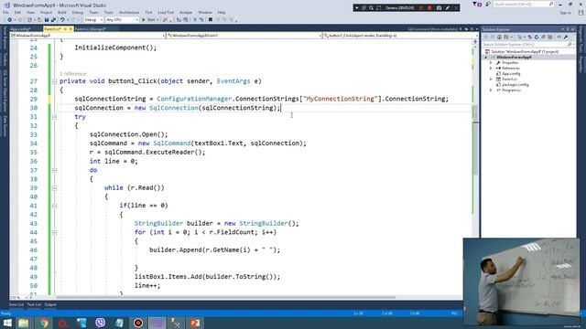Image resolution: width=586 pixels, height=329 pixels.
Task: Click camera screenshot icon in recording bar
Action: pyautogui.click(x=439, y=8)
